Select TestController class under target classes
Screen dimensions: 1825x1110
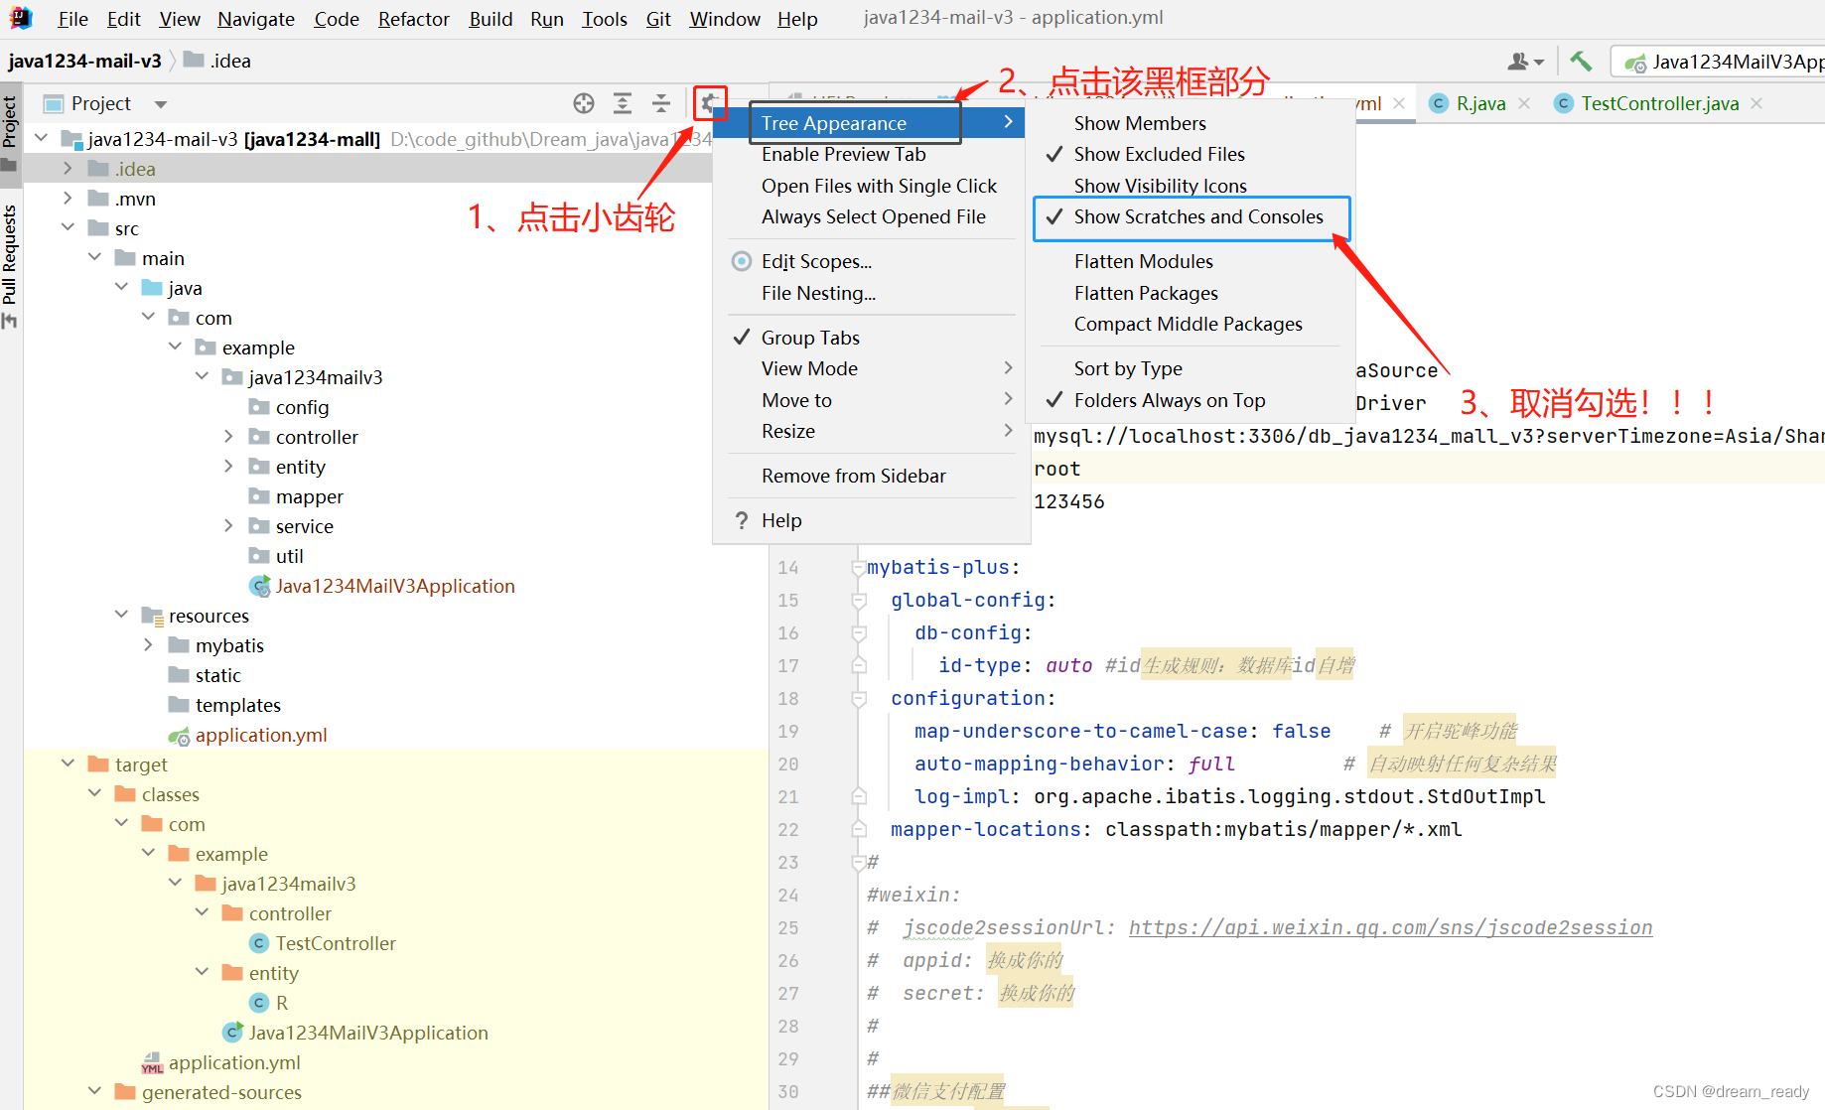(x=323, y=943)
